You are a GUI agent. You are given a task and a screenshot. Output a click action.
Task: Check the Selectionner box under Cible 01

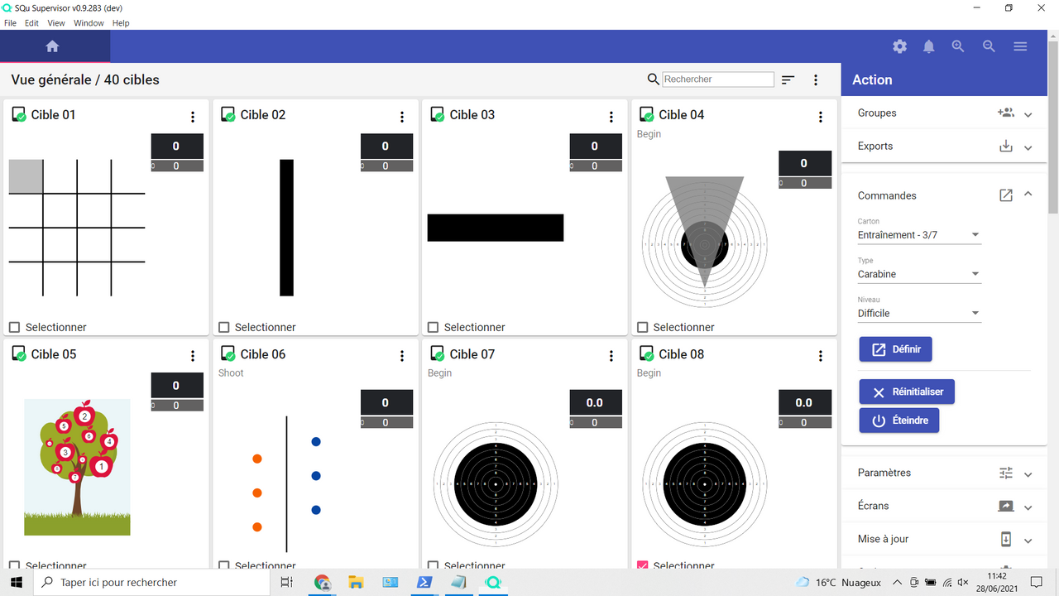pyautogui.click(x=14, y=327)
